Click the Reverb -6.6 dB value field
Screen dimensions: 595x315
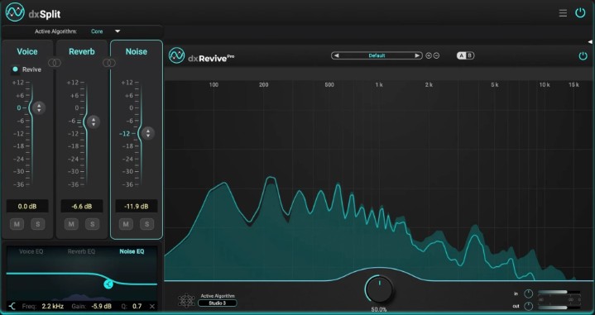[82, 206]
